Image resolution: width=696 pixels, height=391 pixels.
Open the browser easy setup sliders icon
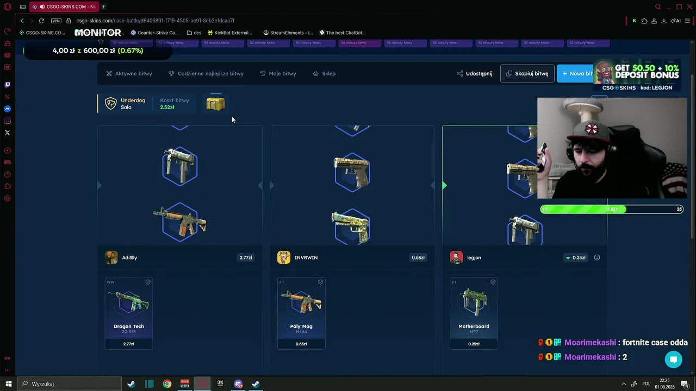click(x=687, y=21)
